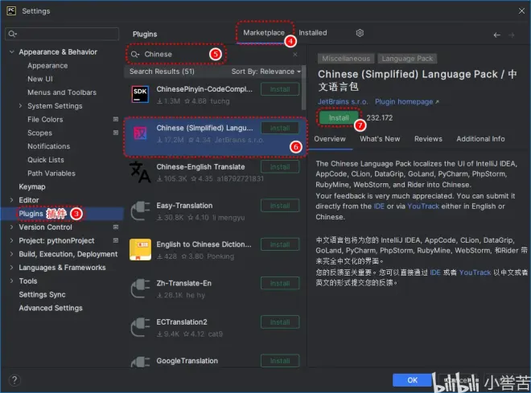Click the PyCharm logo in title bar

(x=11, y=10)
